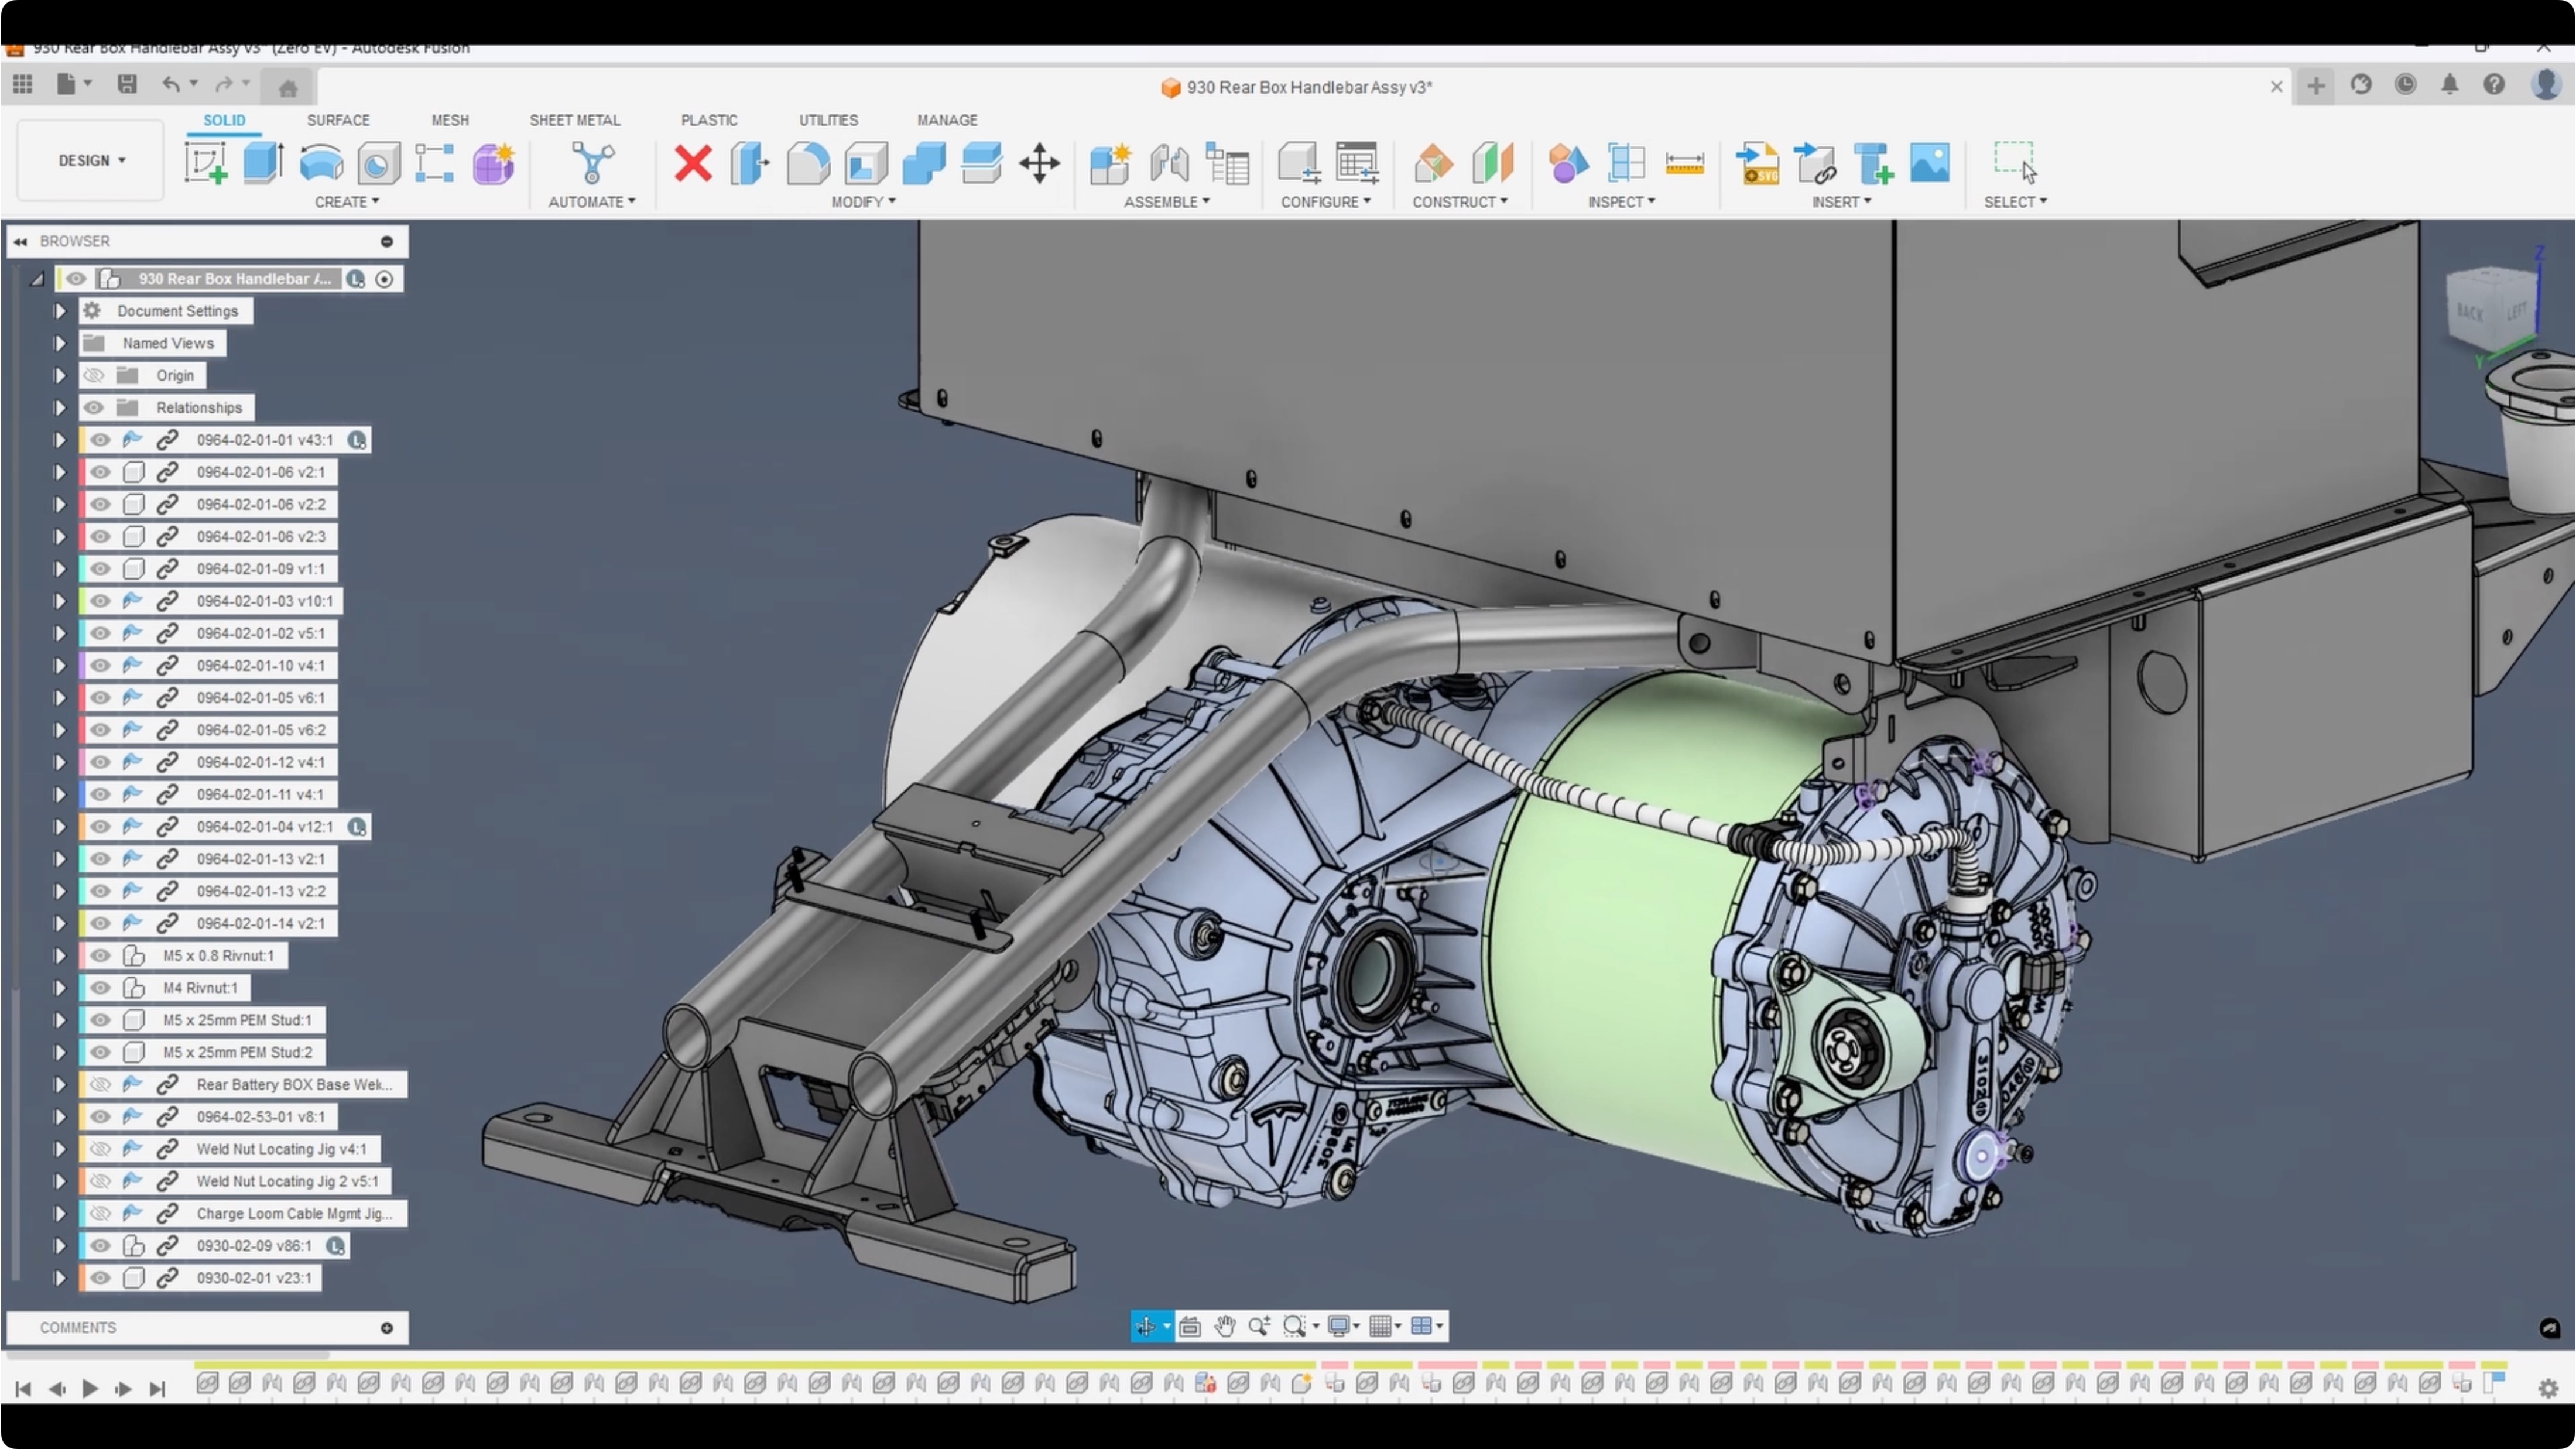Open the DESIGN workspace dropdown

click(x=91, y=160)
